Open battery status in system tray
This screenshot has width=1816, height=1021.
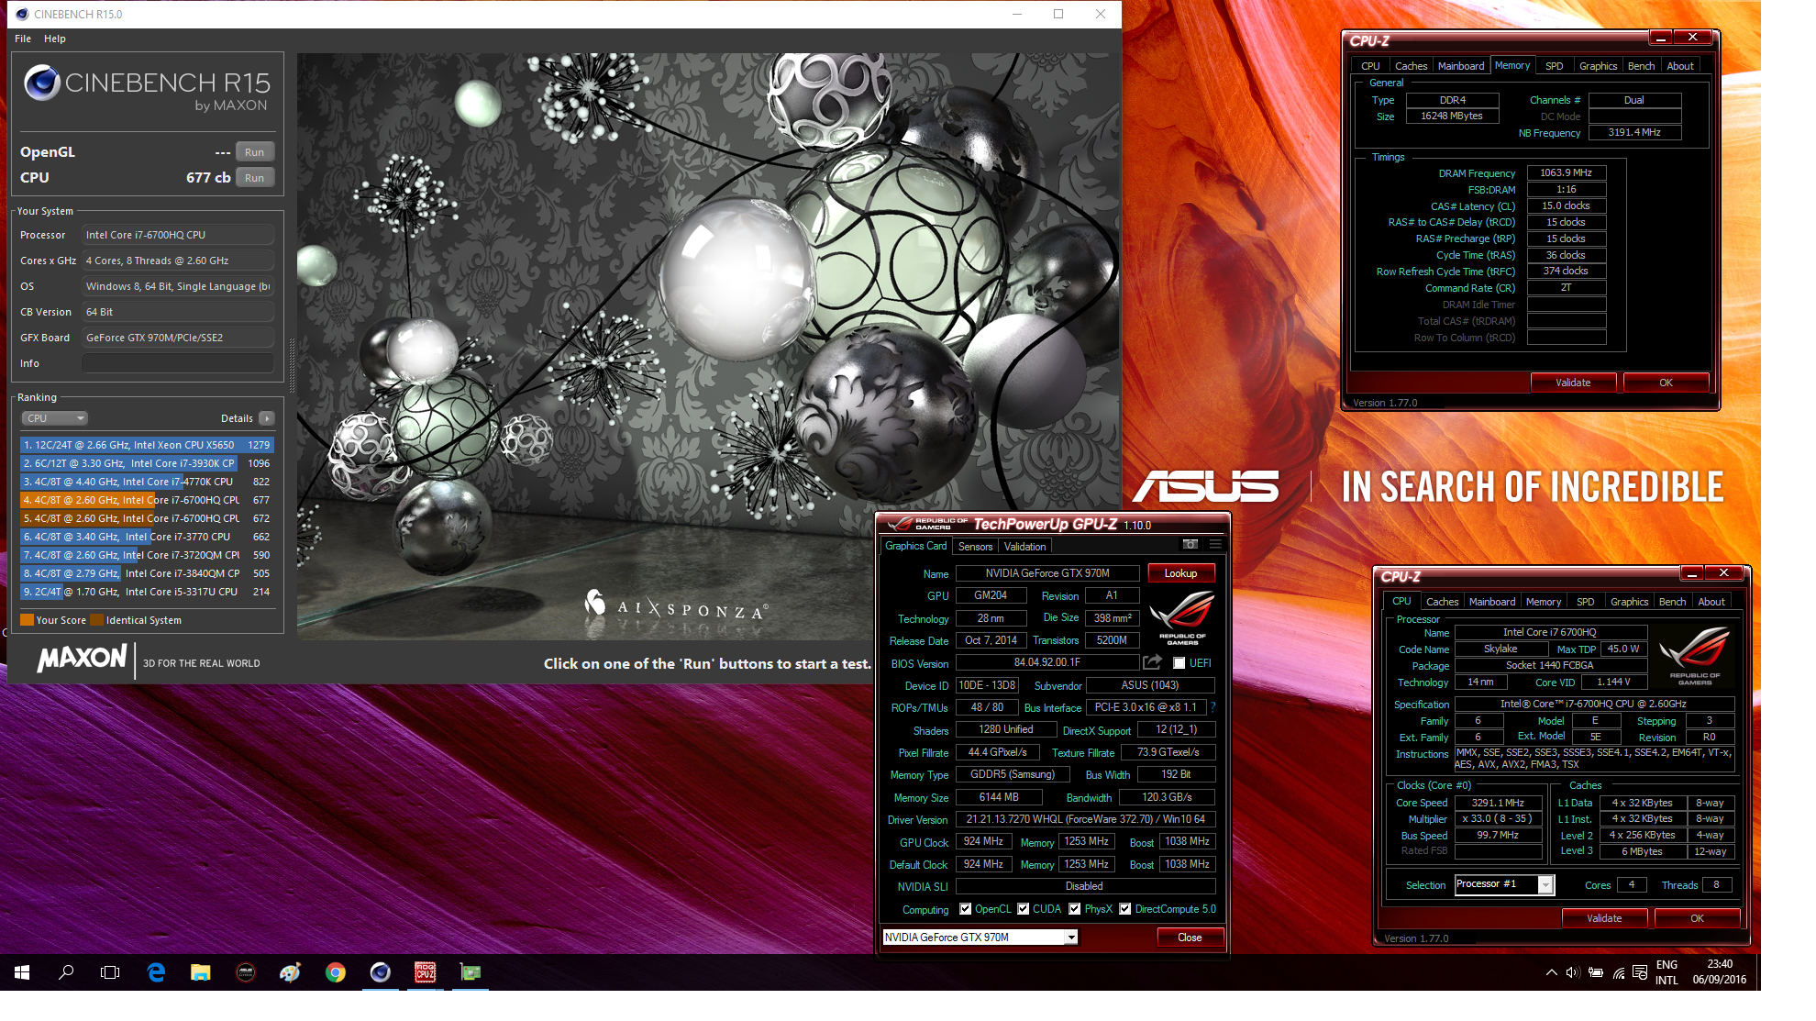pos(1596,972)
